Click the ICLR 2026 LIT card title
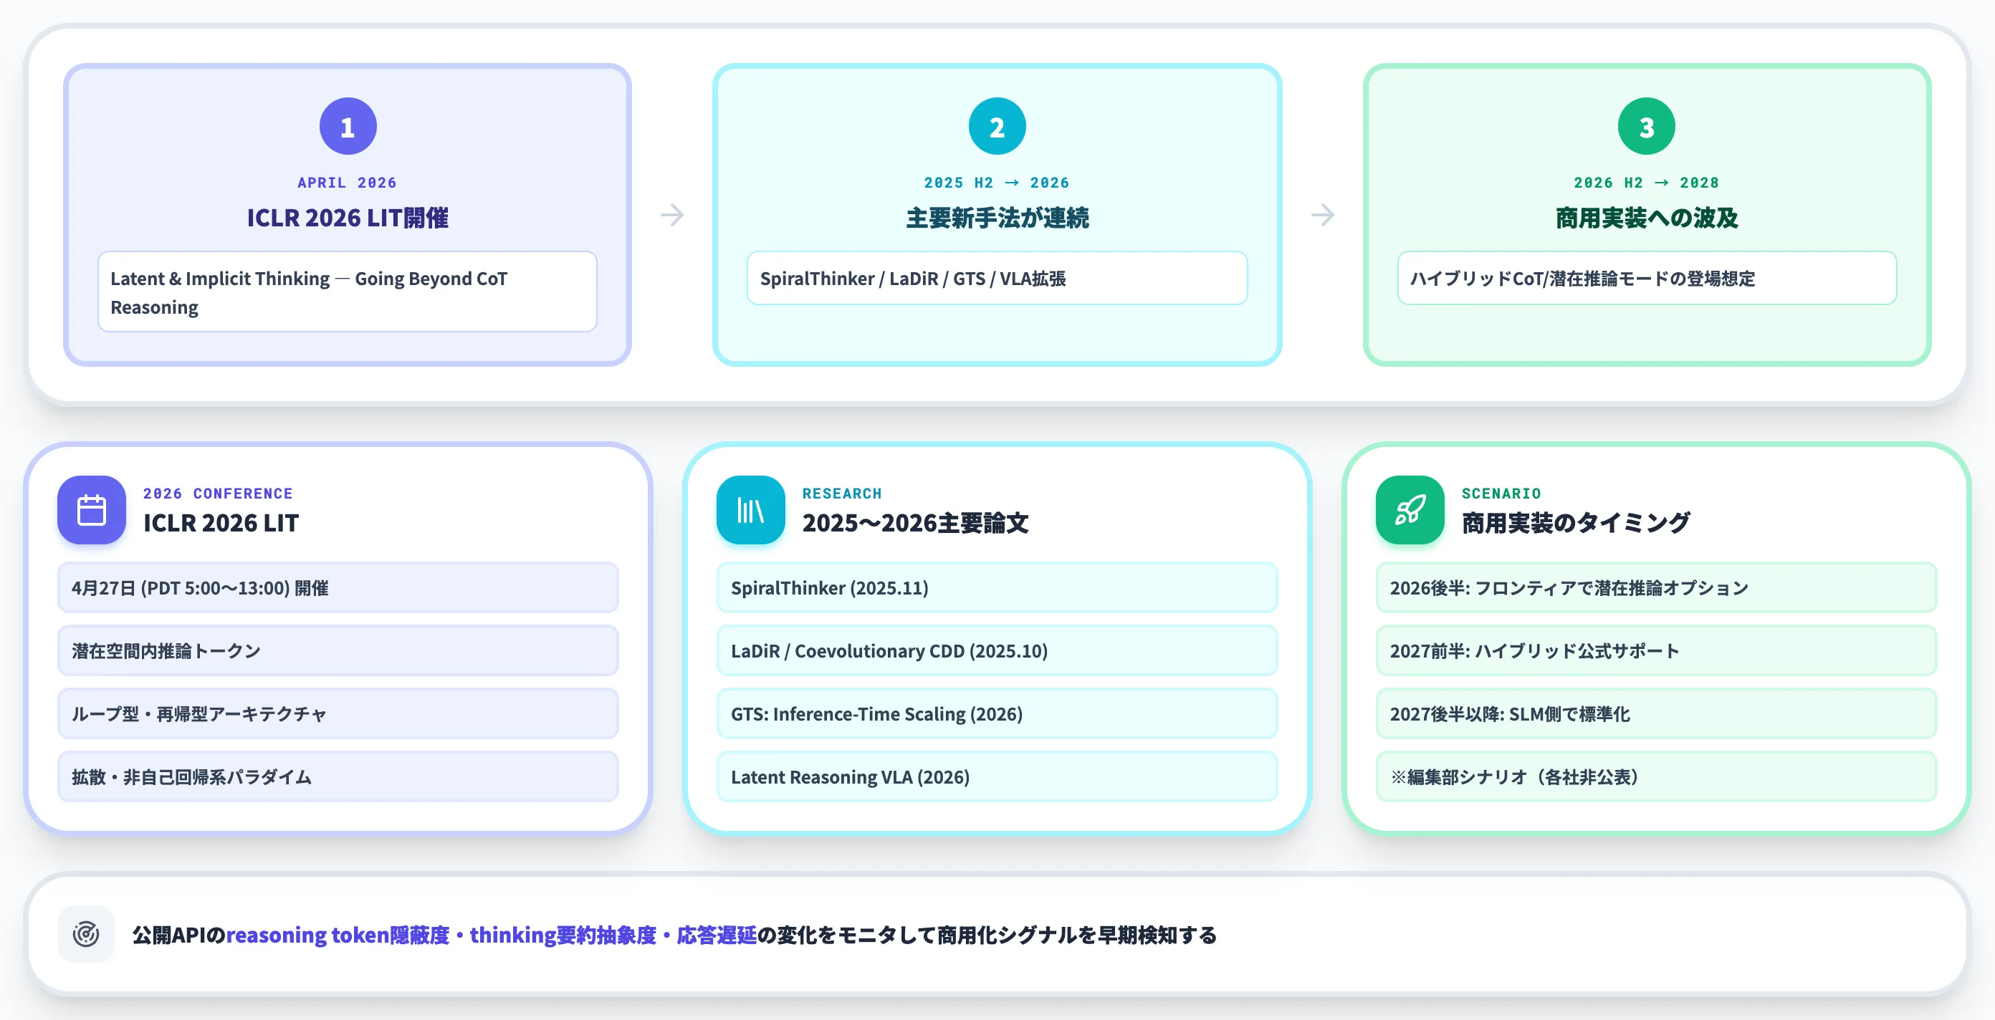Viewport: 1995px width, 1020px height. point(221,523)
